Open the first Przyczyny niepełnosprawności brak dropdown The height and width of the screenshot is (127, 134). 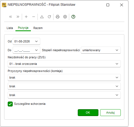(64, 77)
